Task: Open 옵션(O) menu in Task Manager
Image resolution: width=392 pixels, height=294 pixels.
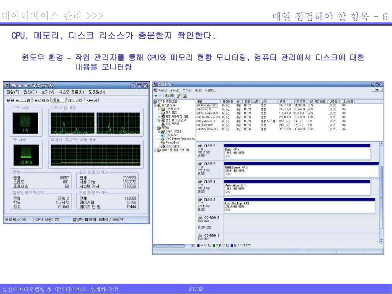Action: click(x=30, y=92)
